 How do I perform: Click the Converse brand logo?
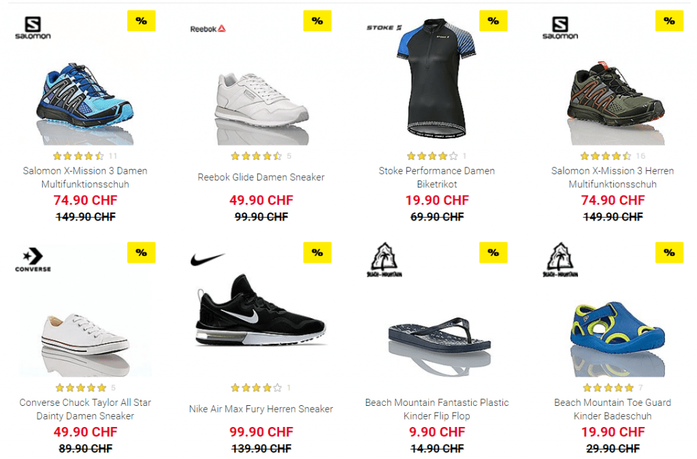click(33, 259)
